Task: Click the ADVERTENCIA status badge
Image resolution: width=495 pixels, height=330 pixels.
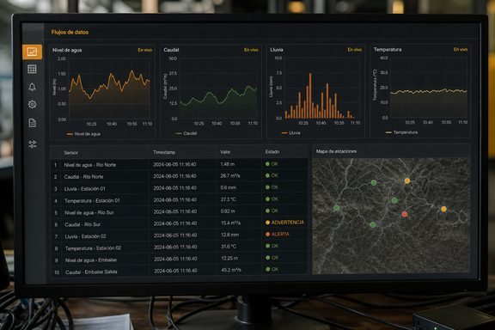Action: click(x=284, y=223)
